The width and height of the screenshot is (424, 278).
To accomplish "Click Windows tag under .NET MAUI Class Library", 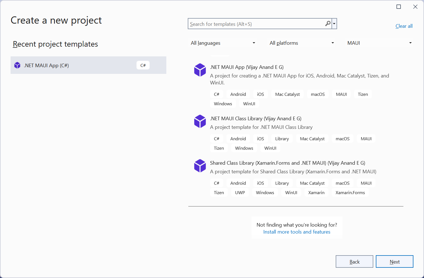I will click(244, 148).
